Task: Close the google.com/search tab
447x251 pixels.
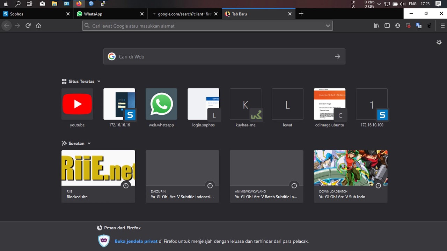Action: coord(216,14)
